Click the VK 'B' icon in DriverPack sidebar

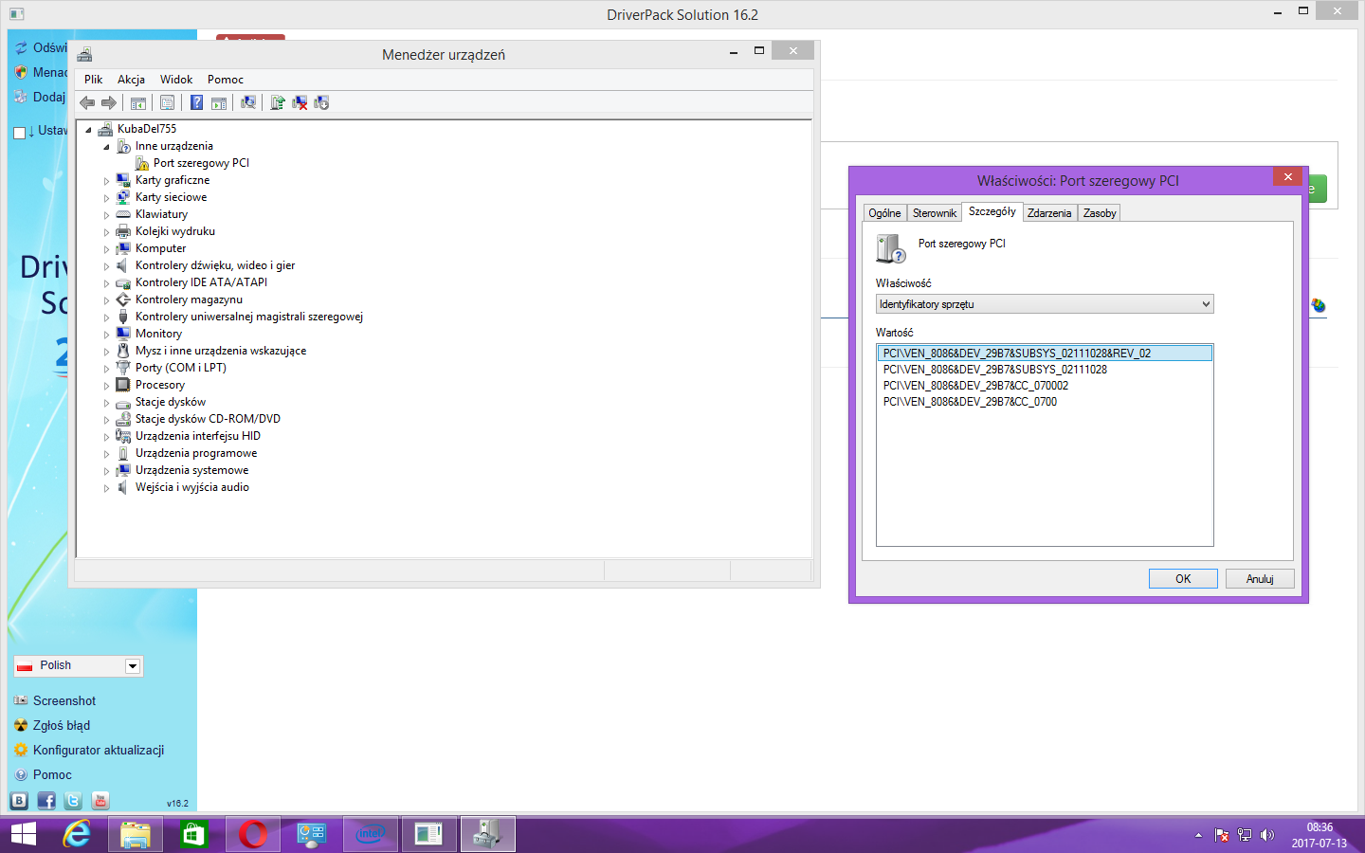pos(19,800)
